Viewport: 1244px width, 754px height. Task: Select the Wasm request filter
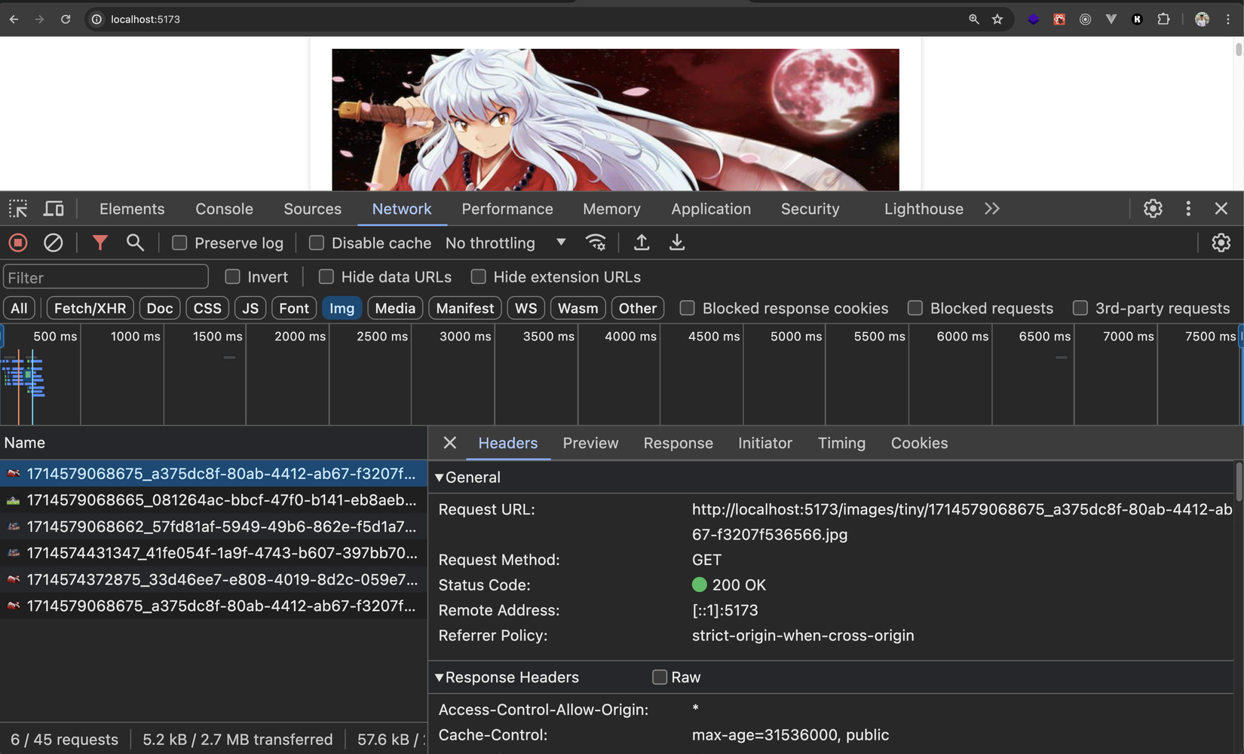point(578,307)
